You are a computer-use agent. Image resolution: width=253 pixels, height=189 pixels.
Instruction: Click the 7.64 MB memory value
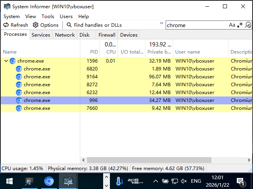[x=161, y=85]
